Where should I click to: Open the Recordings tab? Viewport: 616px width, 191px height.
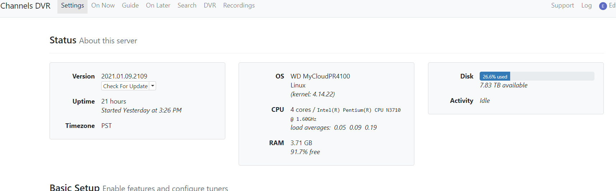point(239,5)
